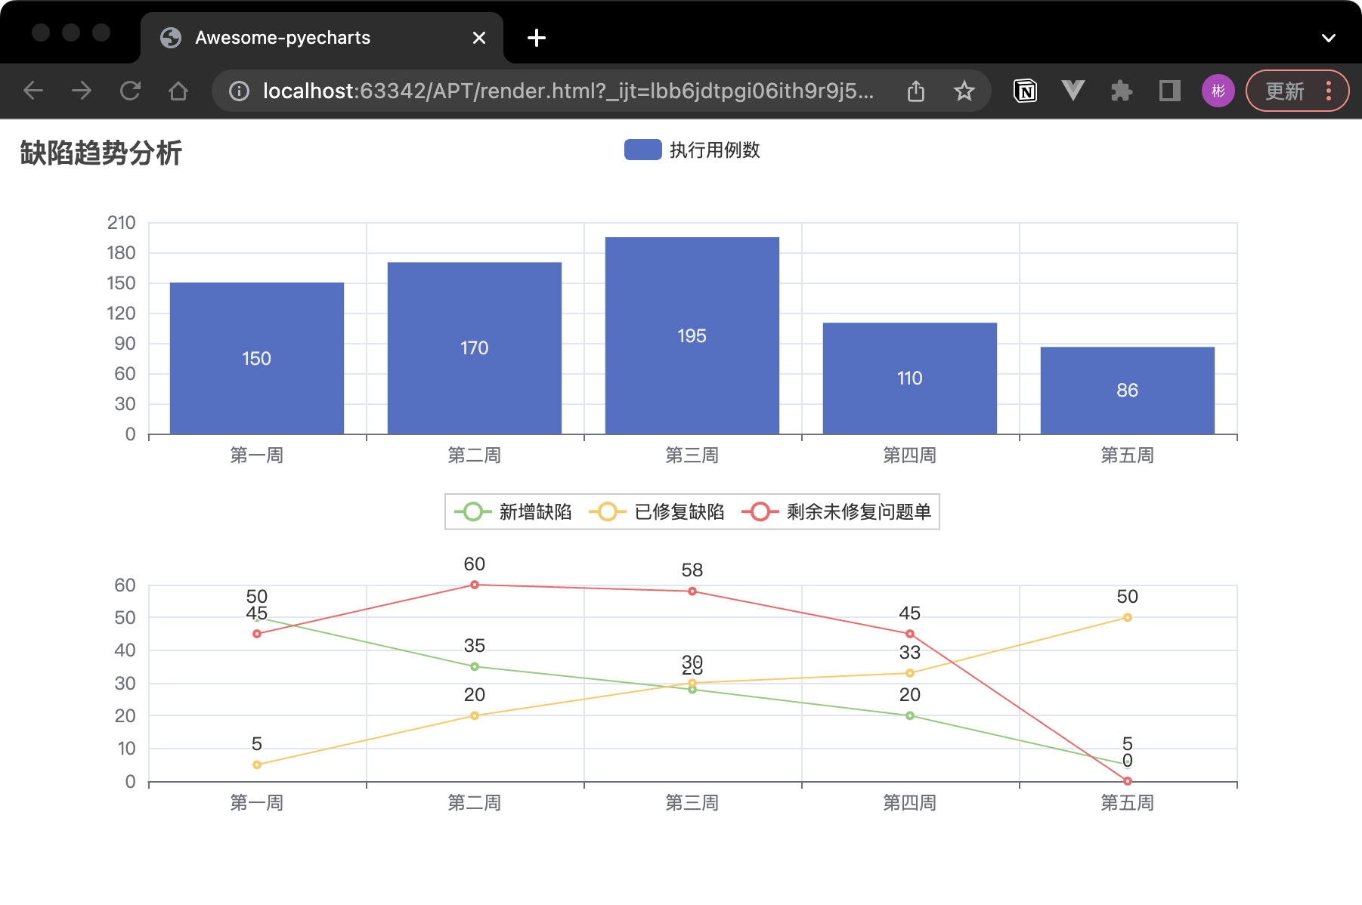This screenshot has width=1362, height=905.
Task: Click the 缺陷趋势分析 chart title
Action: 101,153
